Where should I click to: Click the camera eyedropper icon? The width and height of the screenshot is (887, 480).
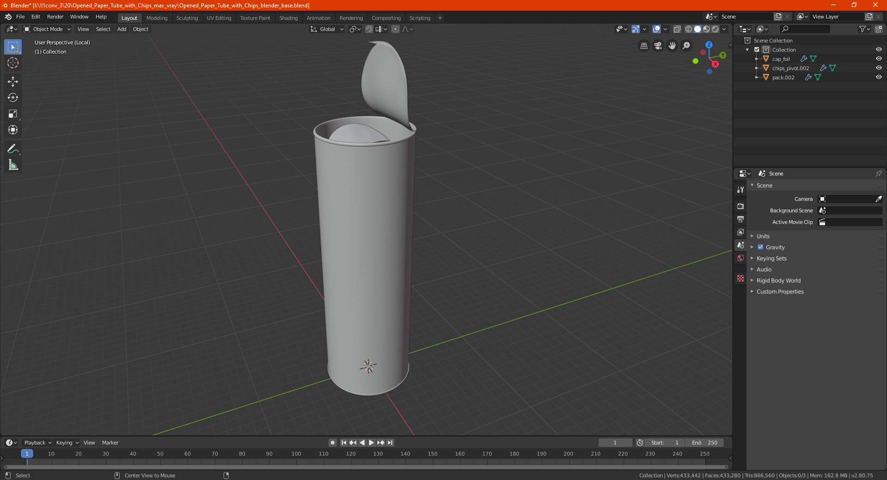pos(878,199)
